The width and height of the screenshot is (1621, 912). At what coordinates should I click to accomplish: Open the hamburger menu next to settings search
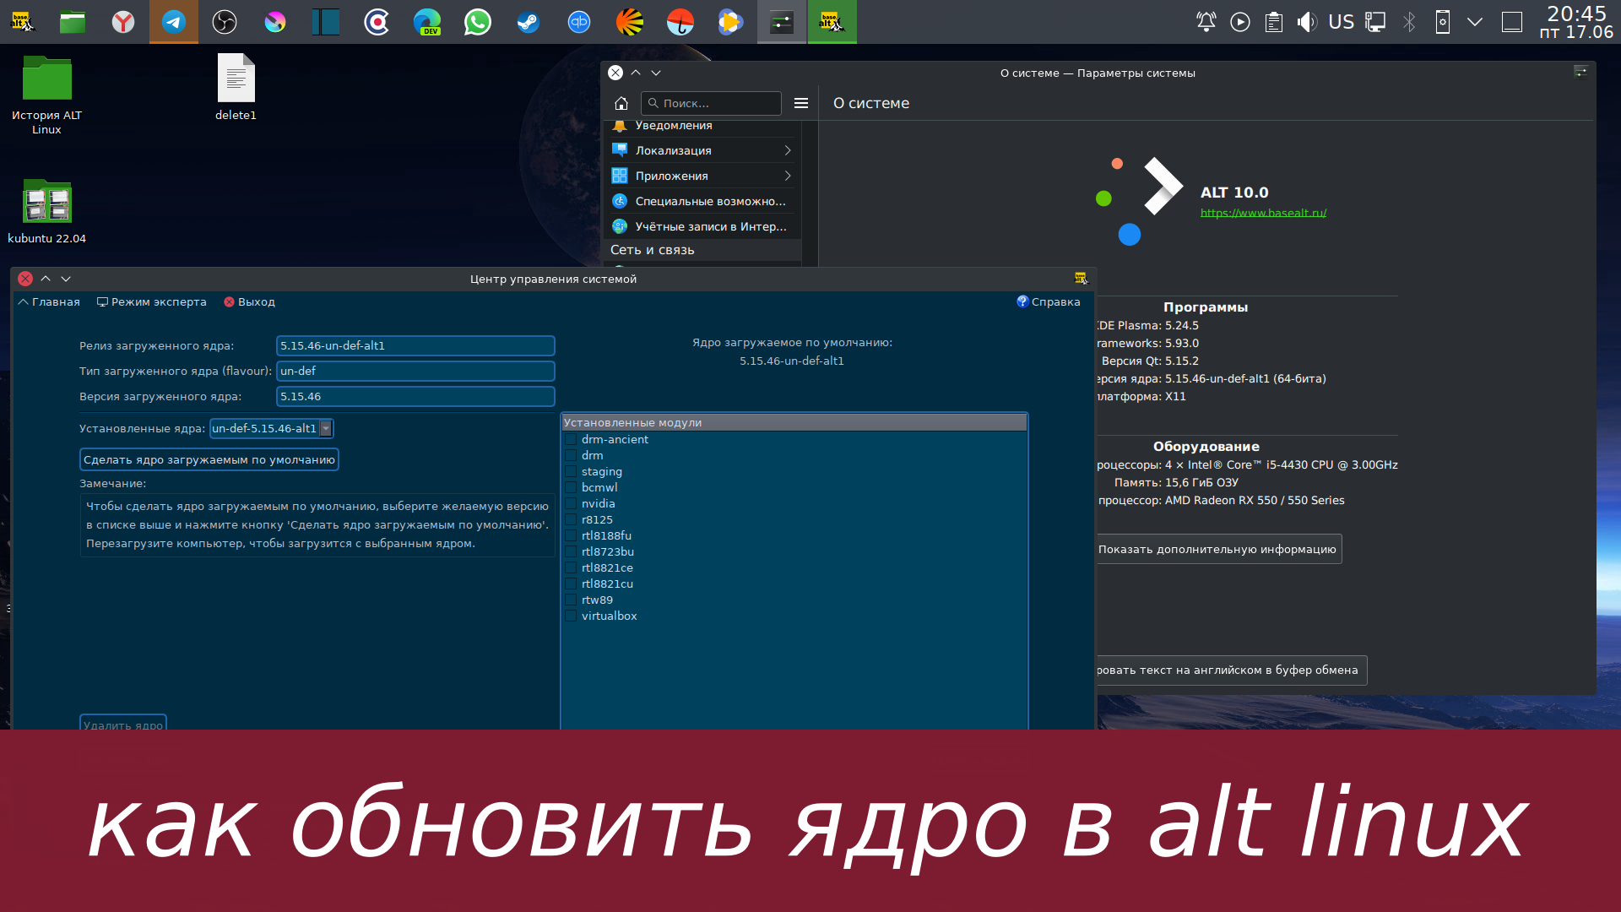pyautogui.click(x=800, y=103)
